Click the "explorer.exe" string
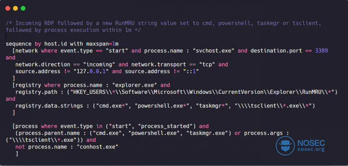The width and height of the screenshot is (348, 166). pos(135,85)
